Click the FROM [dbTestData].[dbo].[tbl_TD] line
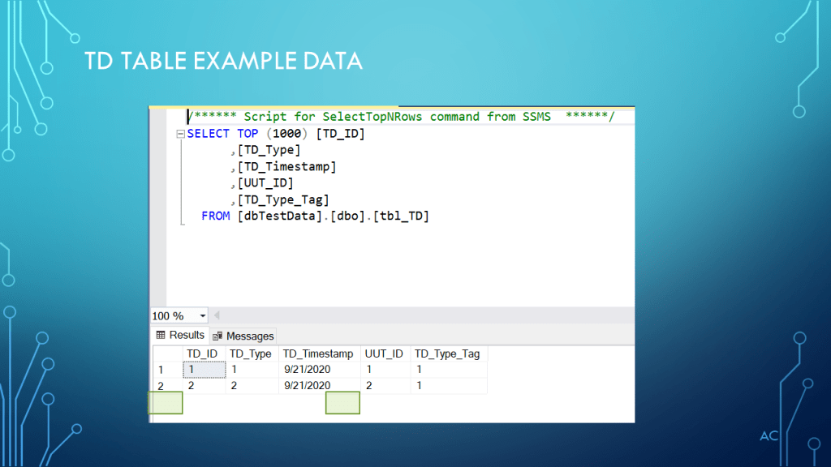This screenshot has width=831, height=467. 315,216
